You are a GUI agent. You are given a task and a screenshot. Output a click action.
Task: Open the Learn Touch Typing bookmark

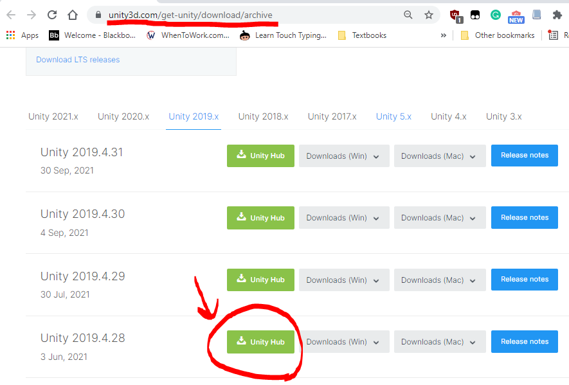click(x=283, y=35)
